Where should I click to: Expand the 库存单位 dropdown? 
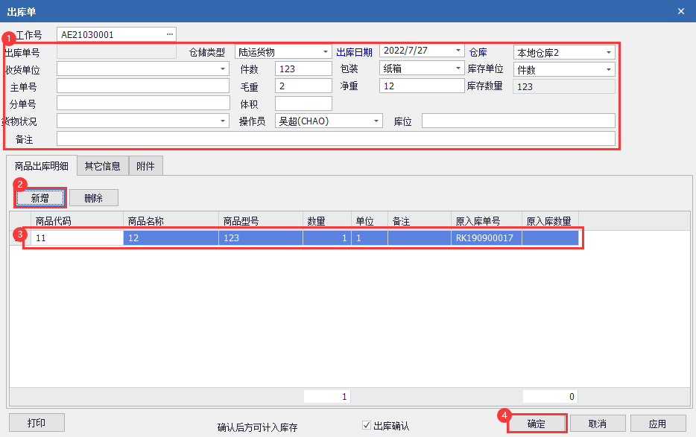click(x=609, y=70)
